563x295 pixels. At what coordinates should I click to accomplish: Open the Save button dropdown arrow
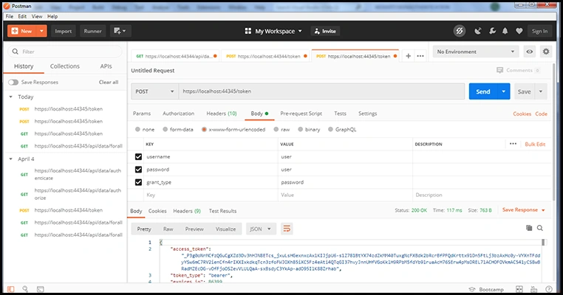[541, 91]
